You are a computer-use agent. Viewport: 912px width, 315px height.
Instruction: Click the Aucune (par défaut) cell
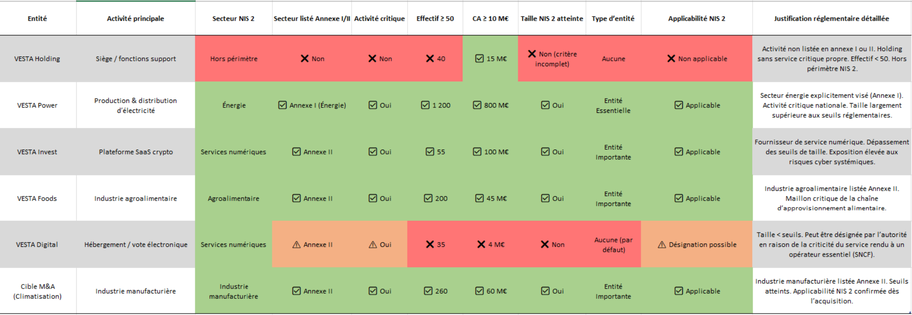coord(613,244)
